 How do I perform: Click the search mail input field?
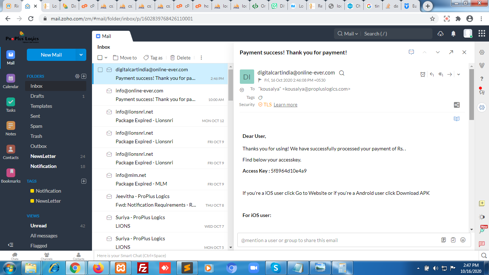click(397, 34)
